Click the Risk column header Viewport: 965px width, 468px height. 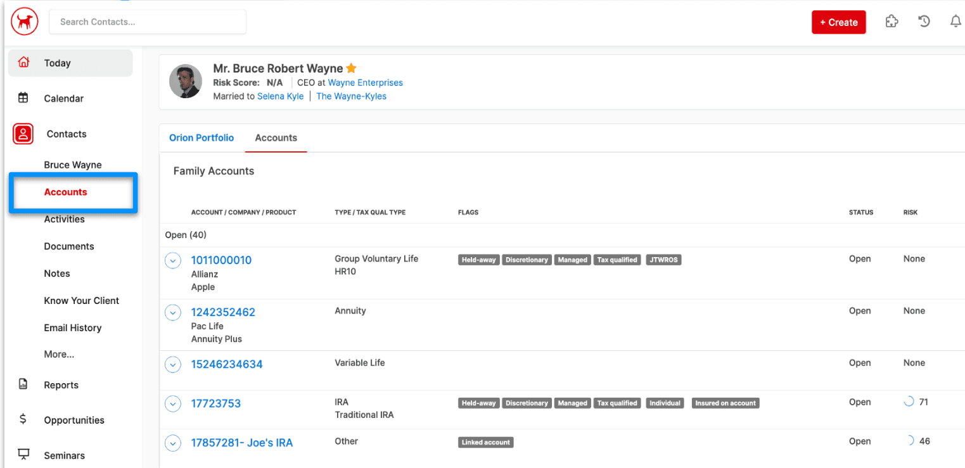[x=911, y=212]
